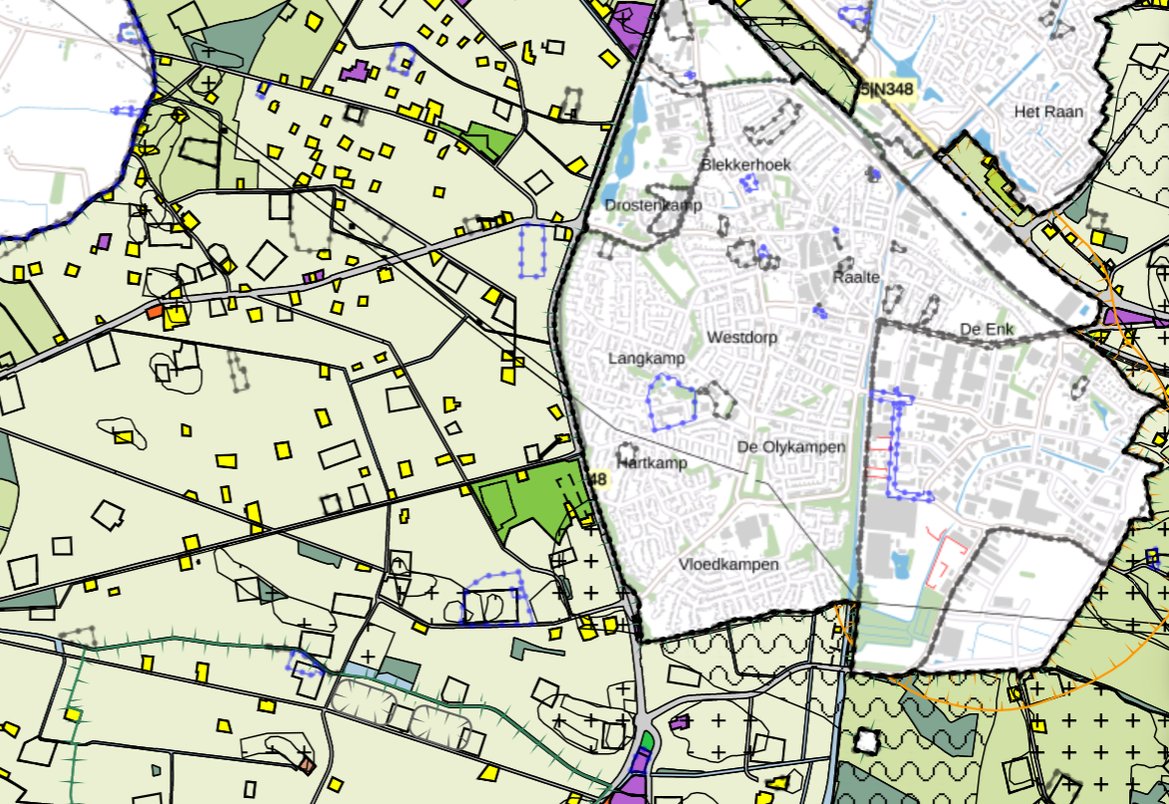
Task: Select the orange parcel on the western road
Action: pos(154,311)
